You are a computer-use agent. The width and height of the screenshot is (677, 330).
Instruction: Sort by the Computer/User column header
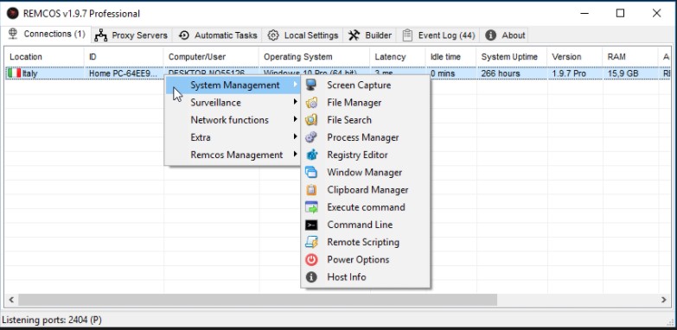pyautogui.click(x=211, y=57)
